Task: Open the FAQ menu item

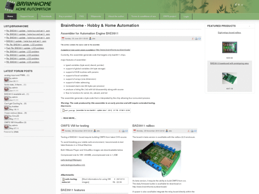Action: click(82, 16)
